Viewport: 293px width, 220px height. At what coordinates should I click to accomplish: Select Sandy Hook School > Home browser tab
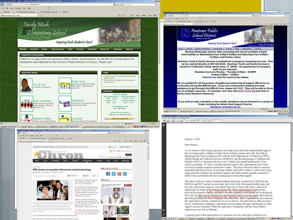tap(19, 15)
